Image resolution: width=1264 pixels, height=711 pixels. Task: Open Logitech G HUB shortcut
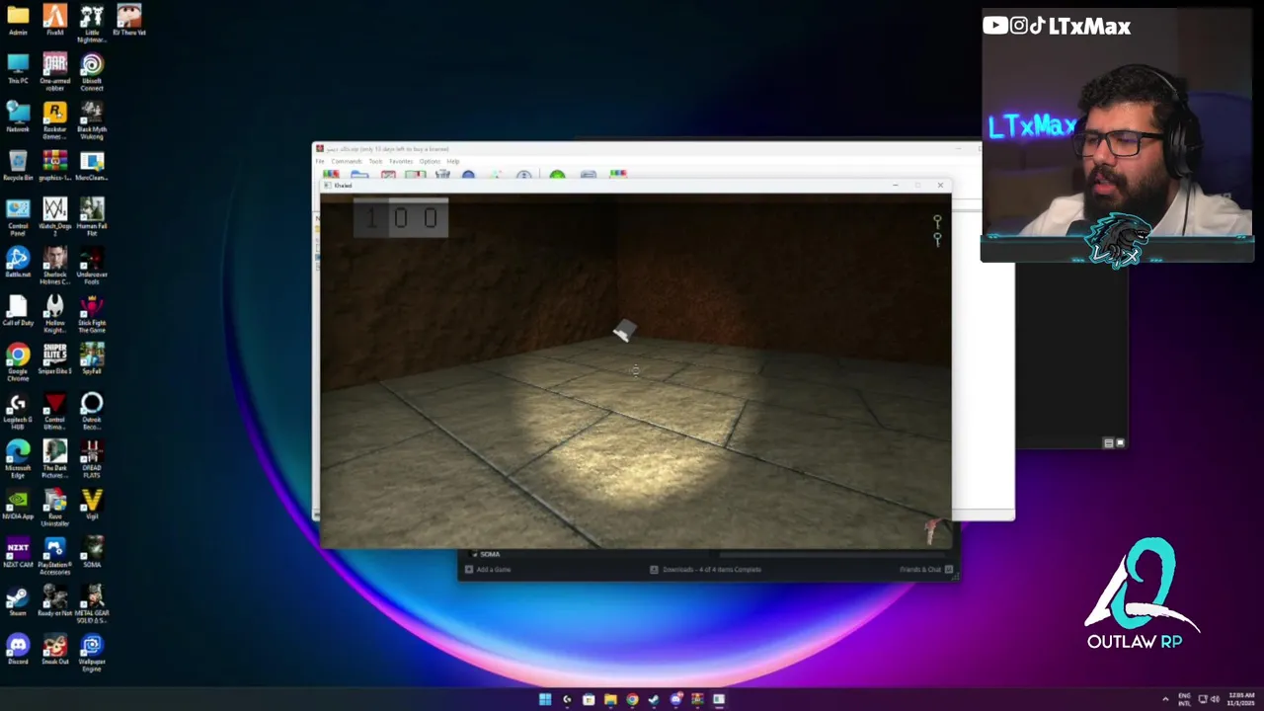[x=18, y=411]
